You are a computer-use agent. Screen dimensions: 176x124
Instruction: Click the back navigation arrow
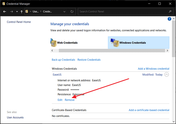point(5,12)
